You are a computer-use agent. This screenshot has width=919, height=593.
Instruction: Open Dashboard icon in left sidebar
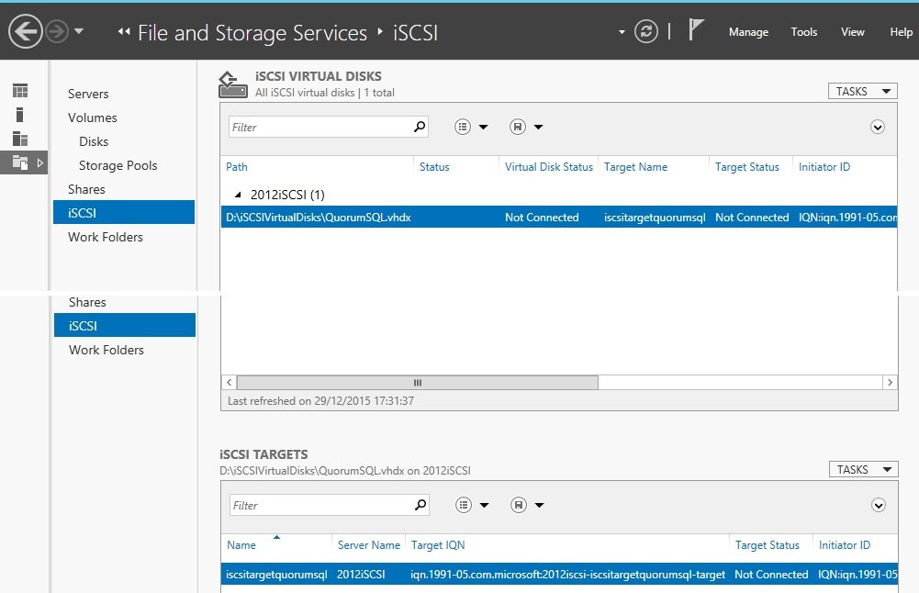20,91
